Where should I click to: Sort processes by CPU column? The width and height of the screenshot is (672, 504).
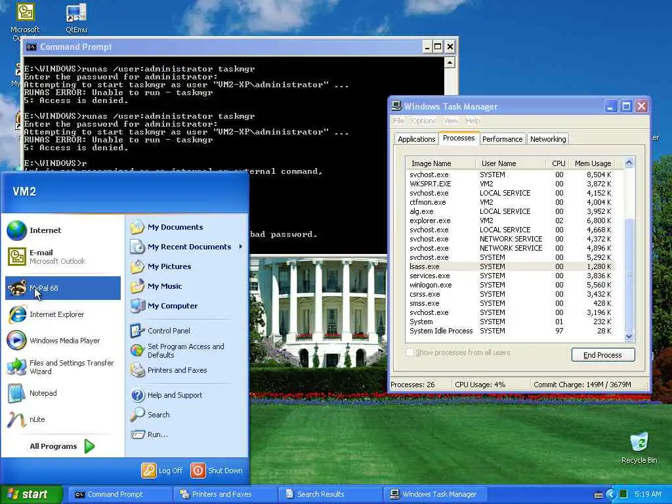tap(558, 163)
